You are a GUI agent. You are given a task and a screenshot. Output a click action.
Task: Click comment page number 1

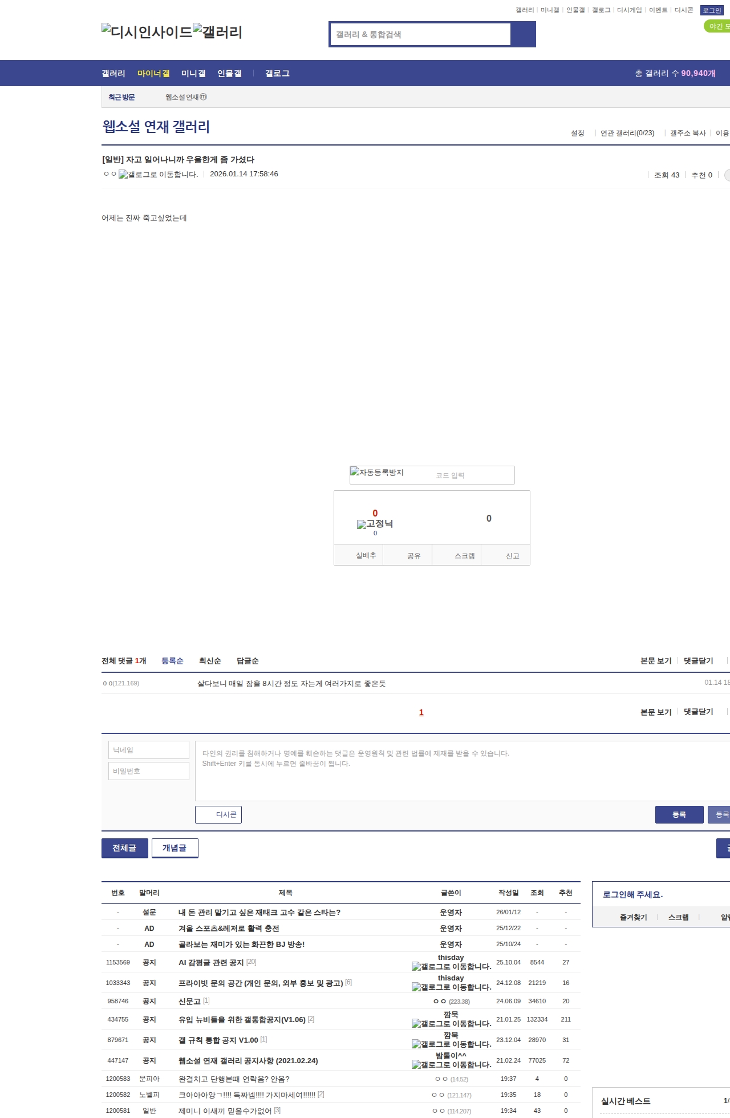(x=421, y=712)
